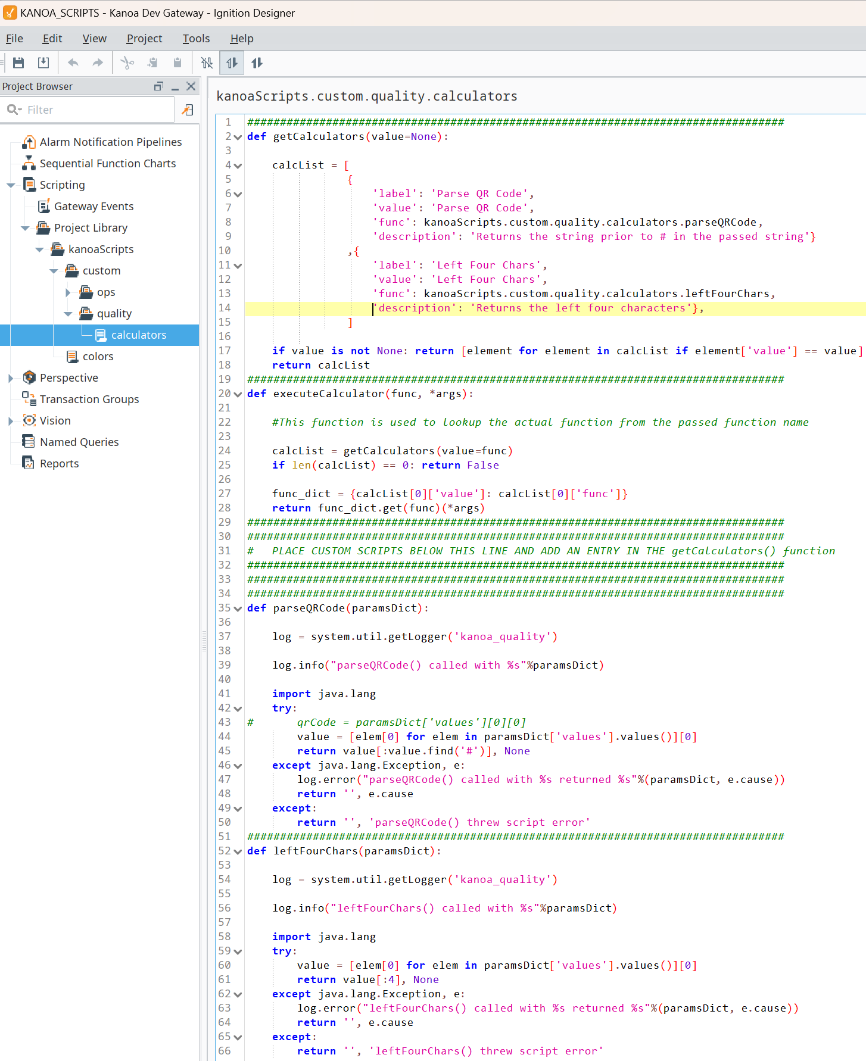The width and height of the screenshot is (866, 1061).
Task: Click the custom package icon
Action: 71,270
